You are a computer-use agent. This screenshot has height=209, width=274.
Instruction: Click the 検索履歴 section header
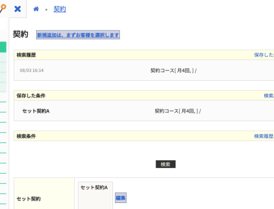26,55
